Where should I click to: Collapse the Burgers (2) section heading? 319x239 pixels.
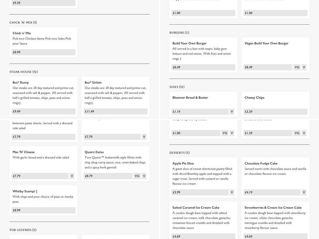(179, 33)
